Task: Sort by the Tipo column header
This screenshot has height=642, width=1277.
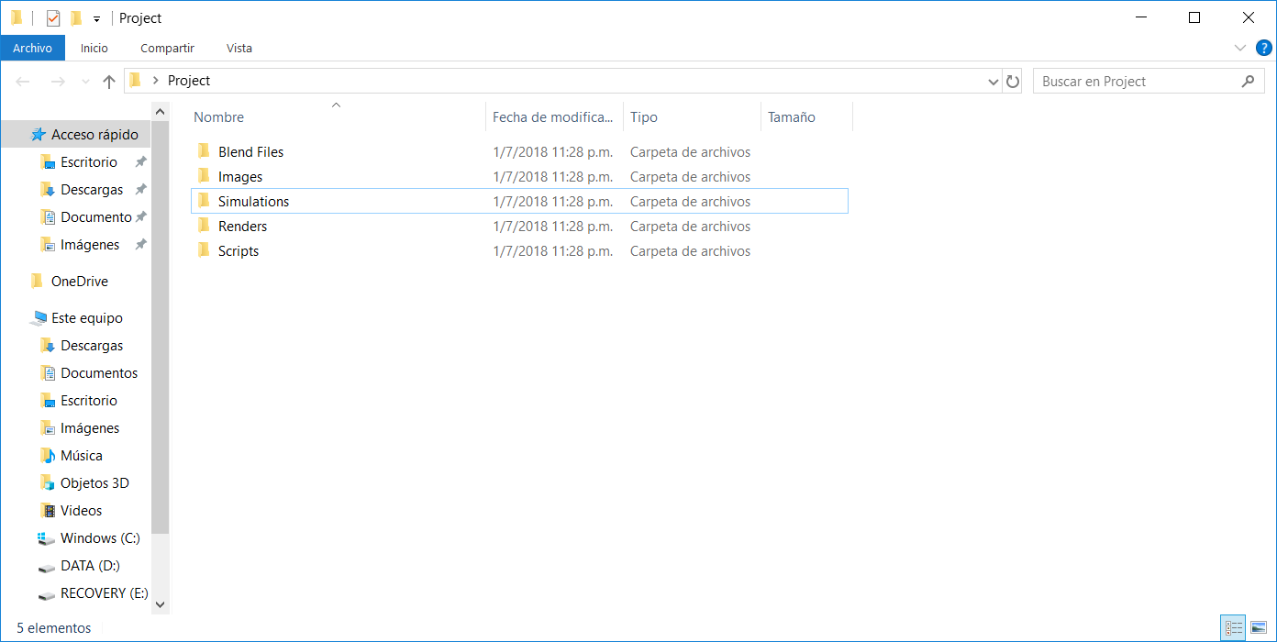Action: 693,117
